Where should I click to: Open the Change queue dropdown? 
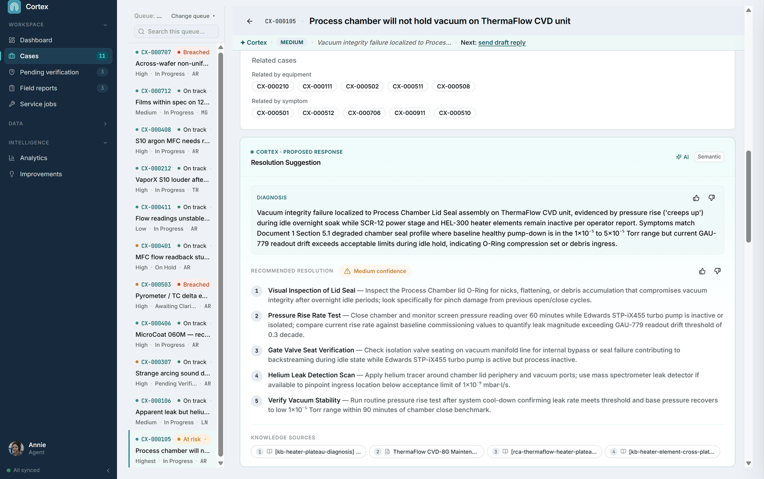click(x=193, y=16)
